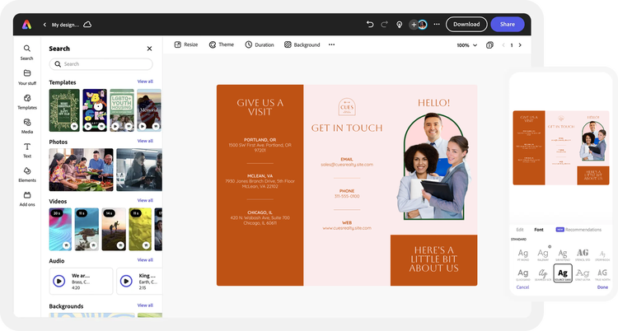Switch to the Edit tab on mobile panel
Screen dimensions: 618x331
click(x=520, y=230)
